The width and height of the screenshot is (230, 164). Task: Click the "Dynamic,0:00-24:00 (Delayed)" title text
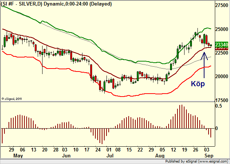tap(78, 4)
